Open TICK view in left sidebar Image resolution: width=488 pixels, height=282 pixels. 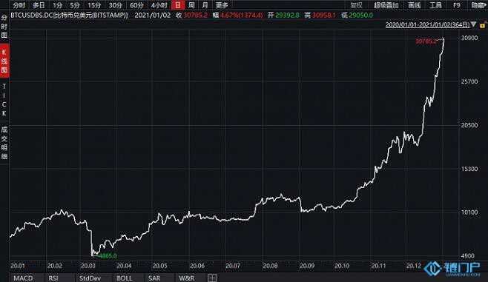4,100
